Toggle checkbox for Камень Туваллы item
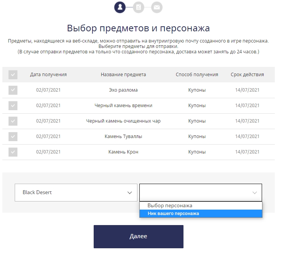Screen dimensions: 288x256 13,137
